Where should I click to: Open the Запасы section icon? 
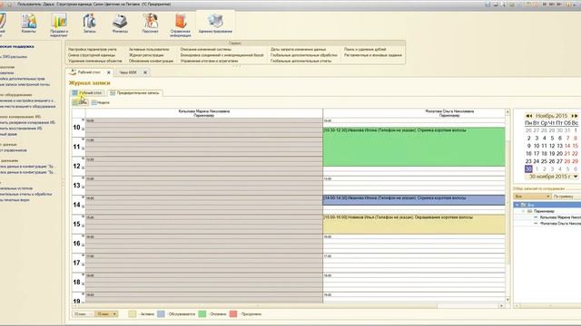89,24
